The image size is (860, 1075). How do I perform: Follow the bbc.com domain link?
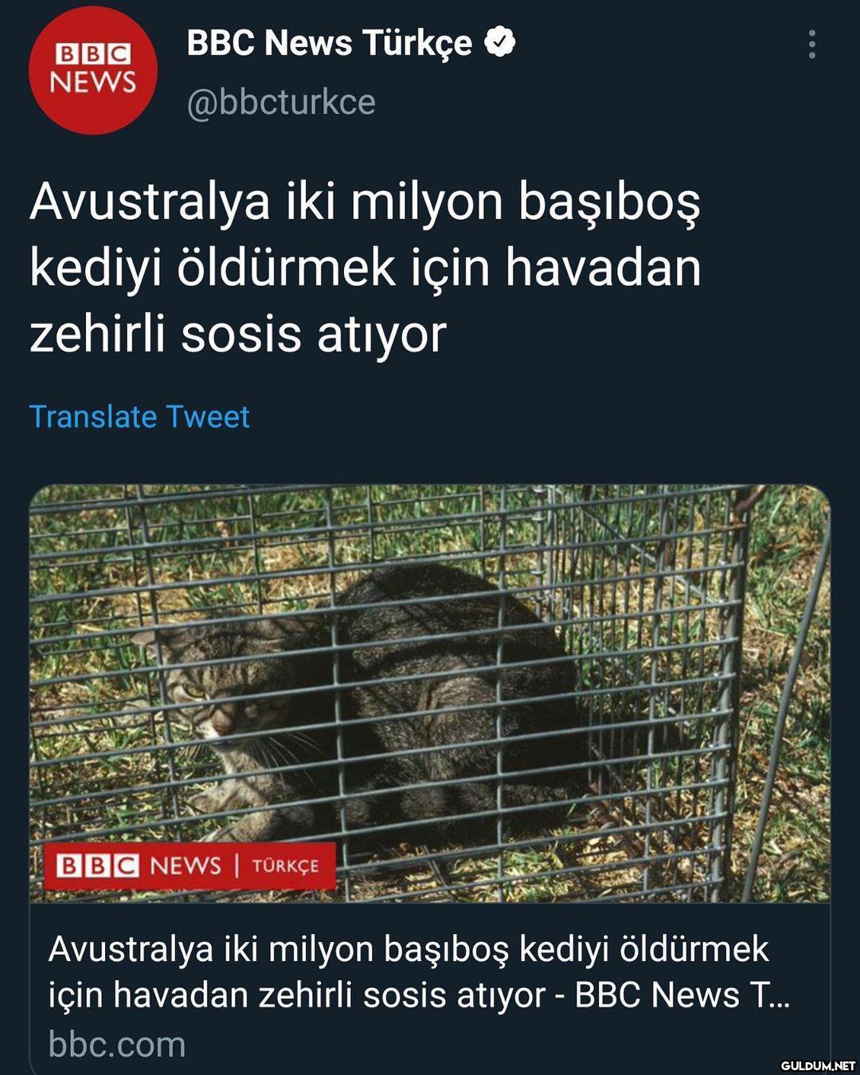pyautogui.click(x=116, y=1044)
